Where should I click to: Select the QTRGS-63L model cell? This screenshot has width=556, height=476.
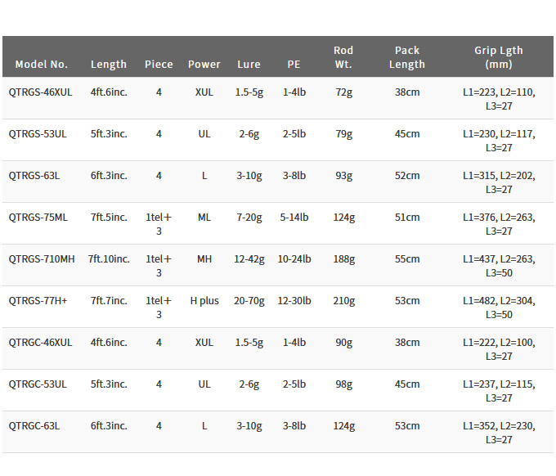click(x=34, y=176)
